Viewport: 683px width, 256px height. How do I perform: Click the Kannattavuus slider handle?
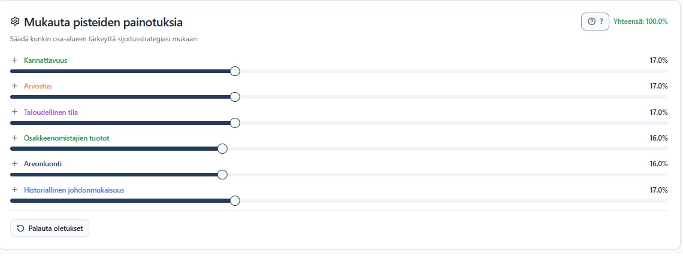click(x=235, y=71)
